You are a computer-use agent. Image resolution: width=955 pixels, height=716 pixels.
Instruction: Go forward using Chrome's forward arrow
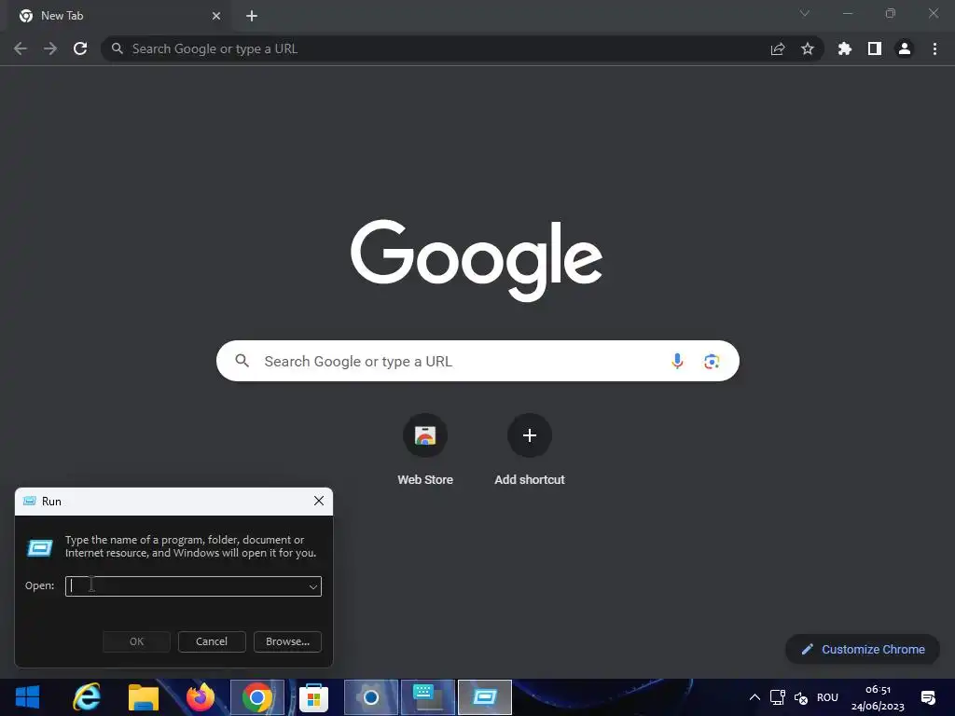point(50,48)
